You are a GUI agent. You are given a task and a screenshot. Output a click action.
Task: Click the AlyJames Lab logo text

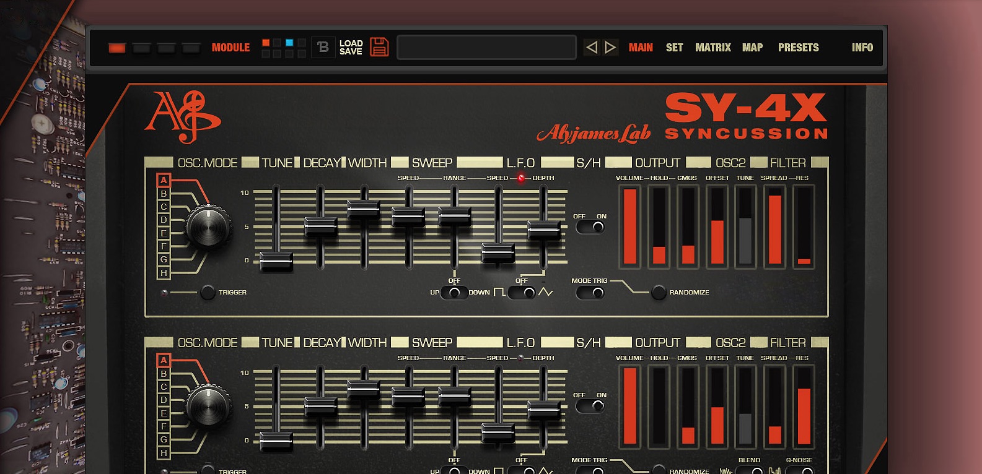tap(594, 133)
